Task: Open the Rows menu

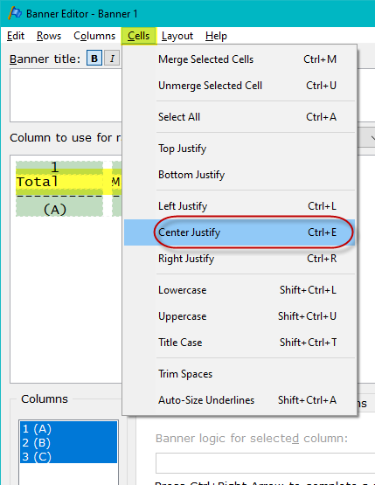Action: (x=49, y=36)
